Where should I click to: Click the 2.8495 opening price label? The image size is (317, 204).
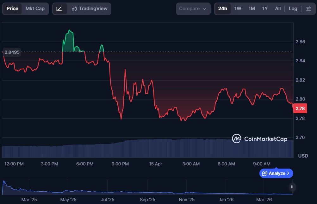click(12, 52)
